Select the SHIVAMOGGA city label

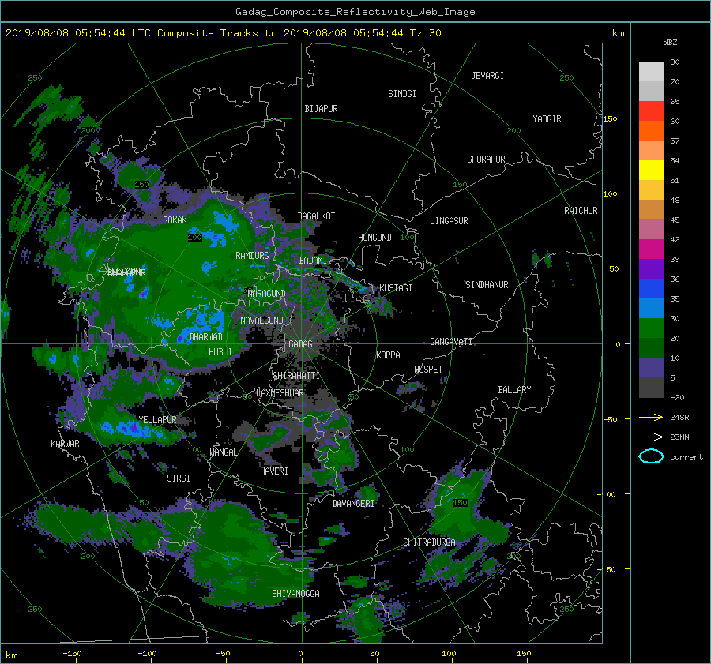point(295,594)
